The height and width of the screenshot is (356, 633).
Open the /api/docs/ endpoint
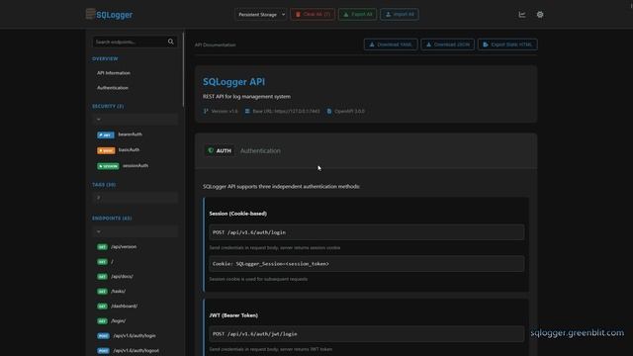122,277
